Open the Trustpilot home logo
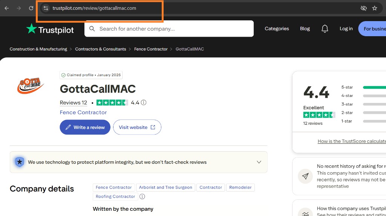Viewport: 386px width, 216px height. pyautogui.click(x=50, y=29)
